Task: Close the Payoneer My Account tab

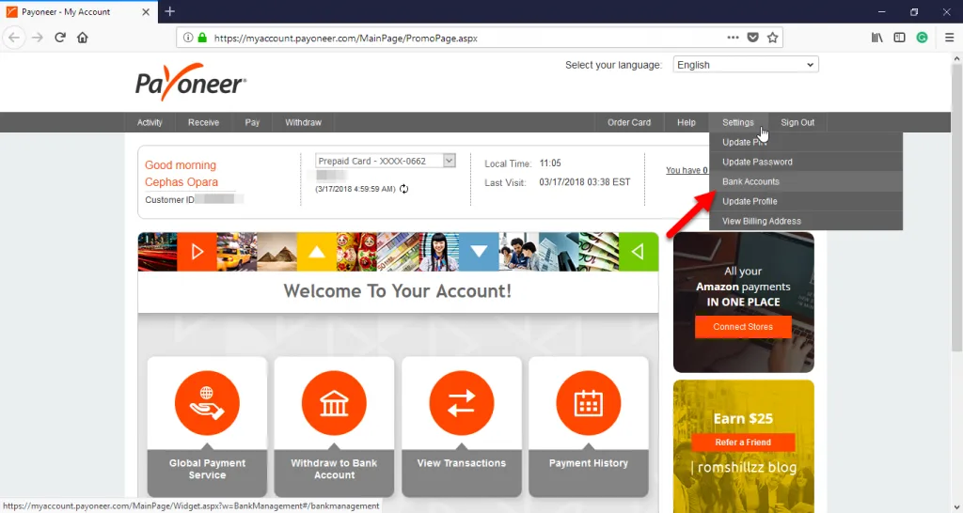Action: 146,11
